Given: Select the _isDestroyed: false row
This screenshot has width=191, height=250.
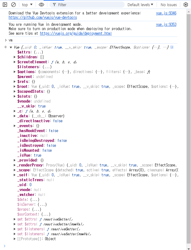Looking at the screenshot, I should click(x=37, y=145).
